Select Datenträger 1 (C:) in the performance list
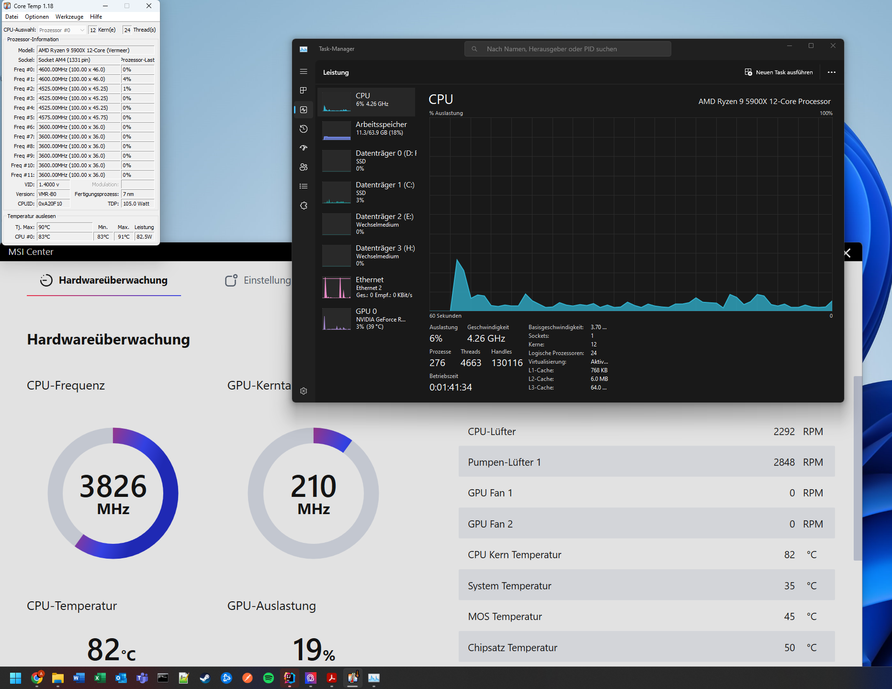Viewport: 892px width, 689px height. 366,192
